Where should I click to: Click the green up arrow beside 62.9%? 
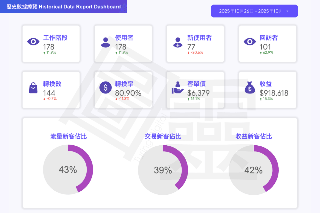pos(261,53)
